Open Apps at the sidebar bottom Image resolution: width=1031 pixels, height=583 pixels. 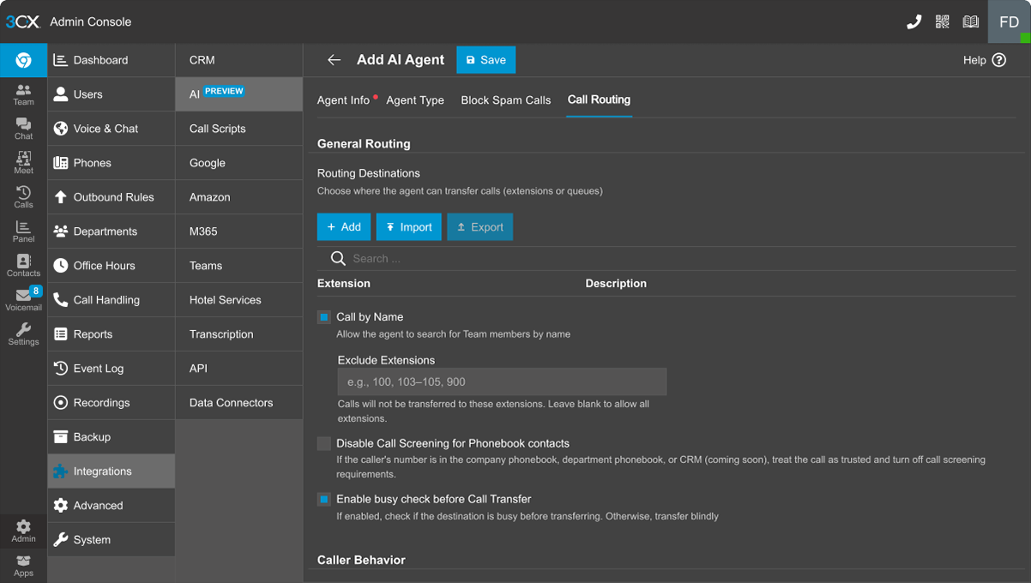point(23,566)
